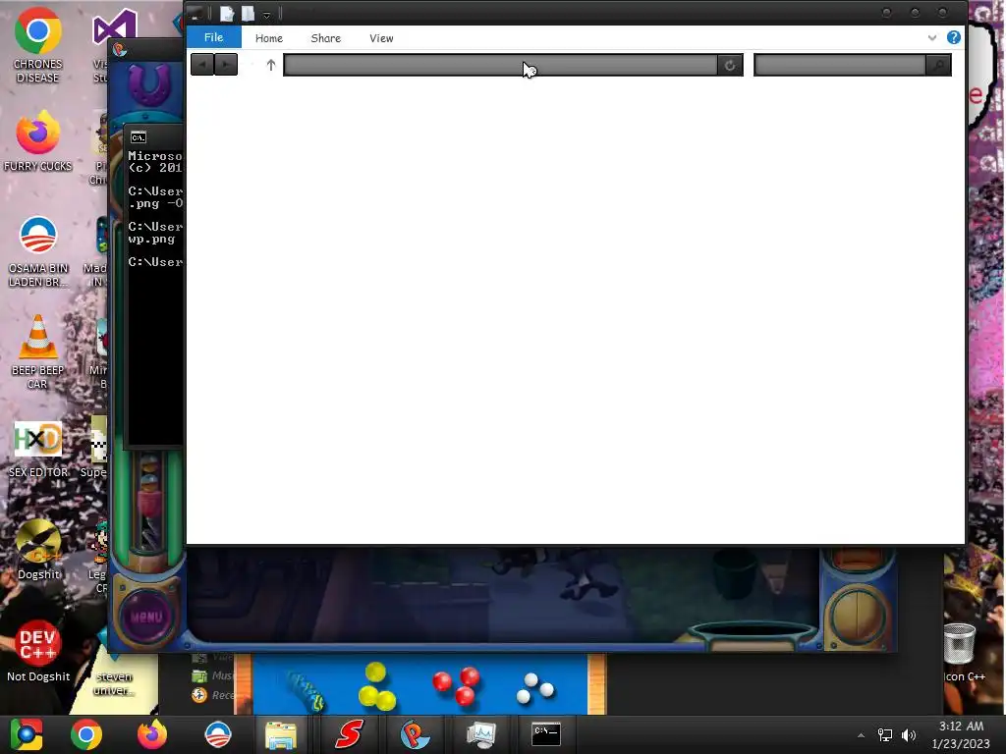Open the Recycle Bin icon
Image resolution: width=1006 pixels, height=754 pixels.
tap(960, 652)
